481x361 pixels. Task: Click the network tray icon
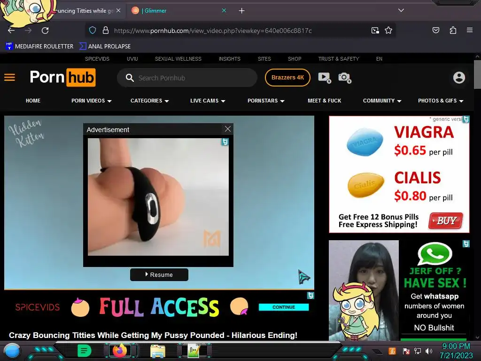pyautogui.click(x=418, y=351)
